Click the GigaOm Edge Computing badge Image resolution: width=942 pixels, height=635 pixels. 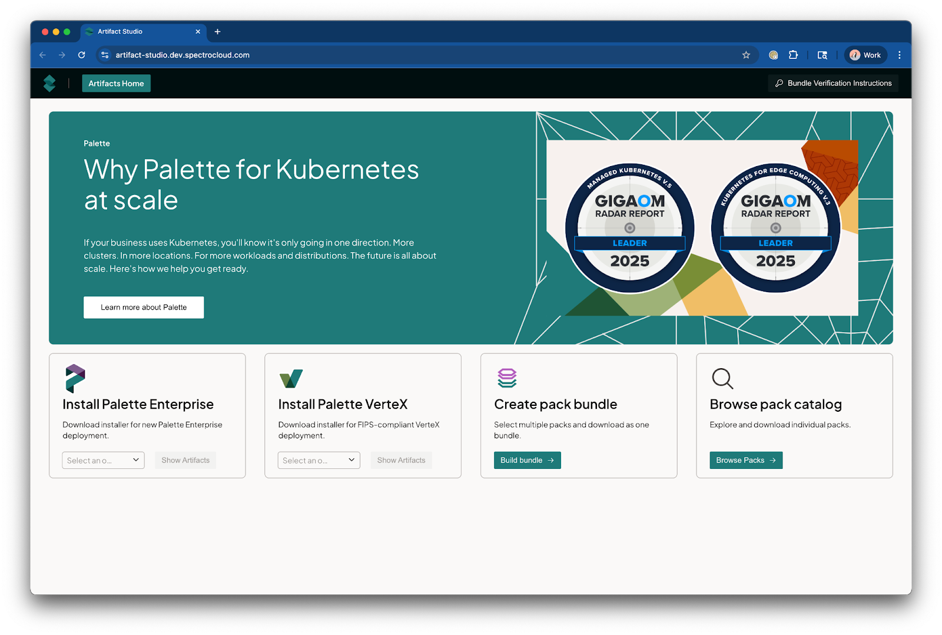[x=775, y=228]
